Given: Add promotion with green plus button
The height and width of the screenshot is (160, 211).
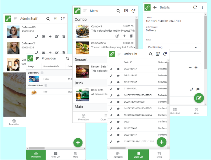Looking at the screenshot, I should pos(78,143).
